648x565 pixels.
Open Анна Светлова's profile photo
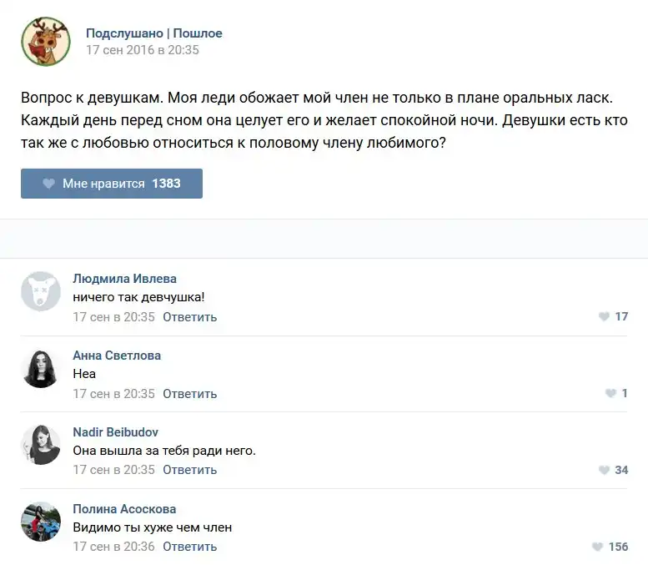[x=41, y=368]
